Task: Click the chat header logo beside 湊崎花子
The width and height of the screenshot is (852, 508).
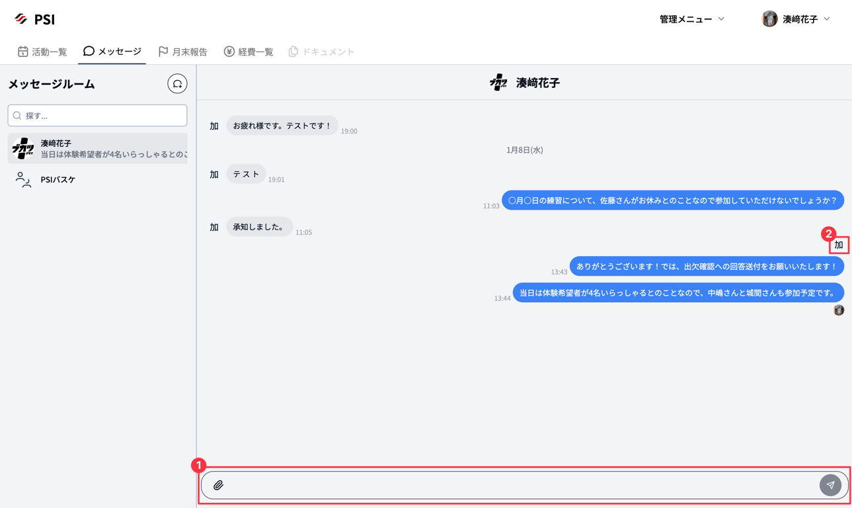Action: point(498,83)
